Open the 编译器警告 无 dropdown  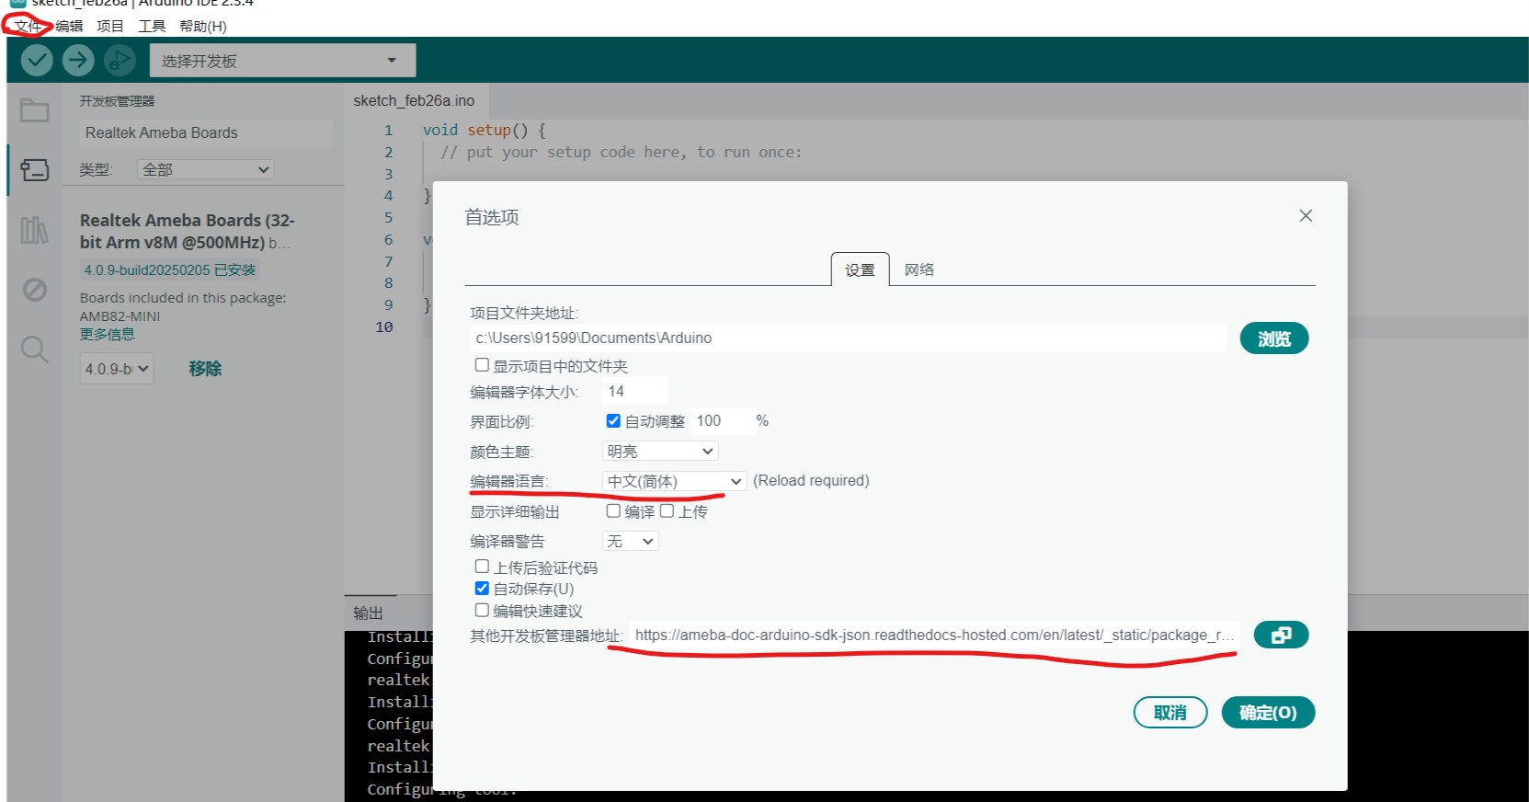point(631,541)
